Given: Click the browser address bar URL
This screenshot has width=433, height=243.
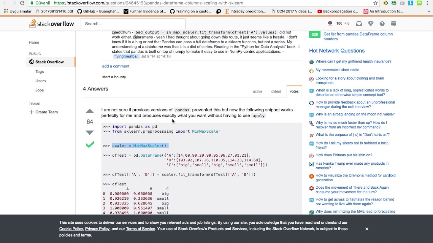Looking at the screenshot, I should pyautogui.click(x=149, y=3).
